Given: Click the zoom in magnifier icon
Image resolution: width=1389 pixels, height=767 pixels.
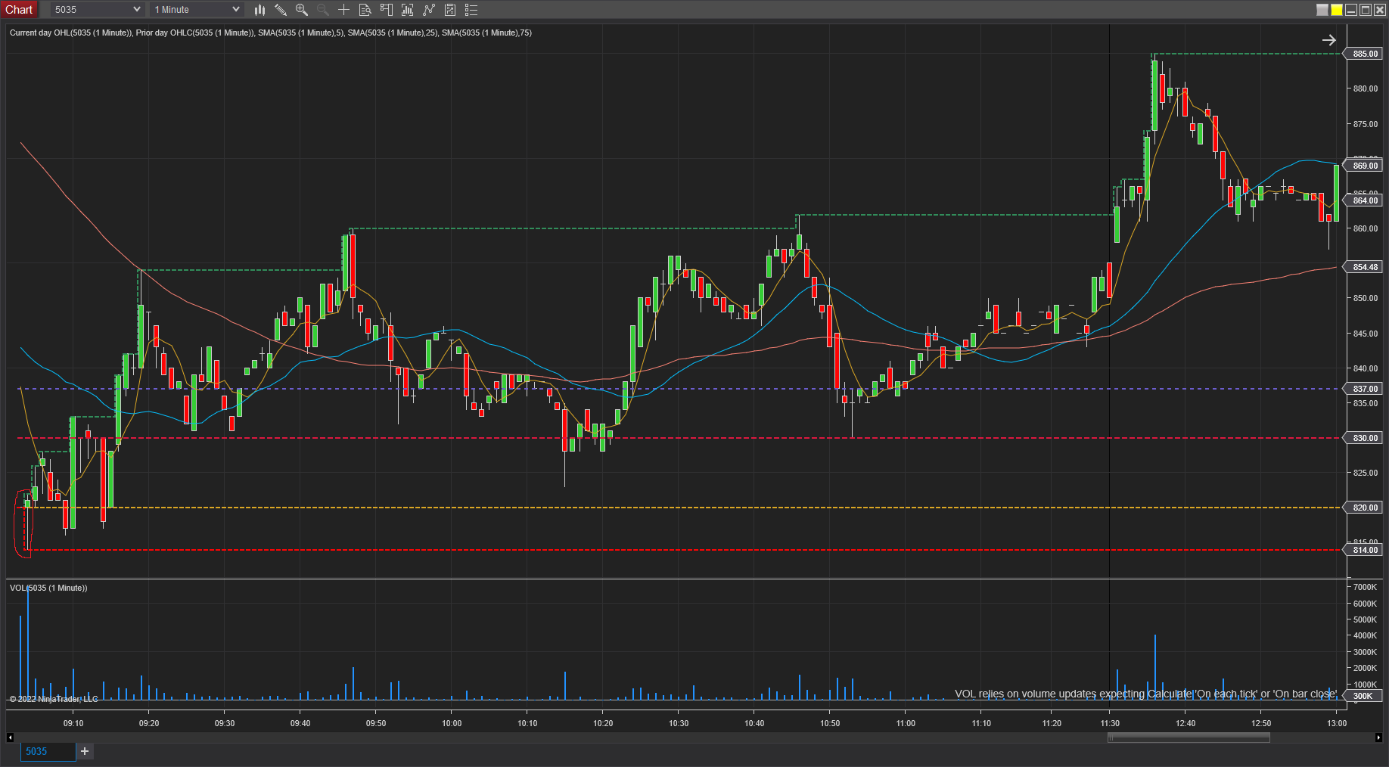Looking at the screenshot, I should (x=302, y=10).
